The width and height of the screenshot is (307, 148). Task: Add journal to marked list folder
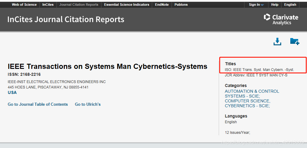click(295, 41)
